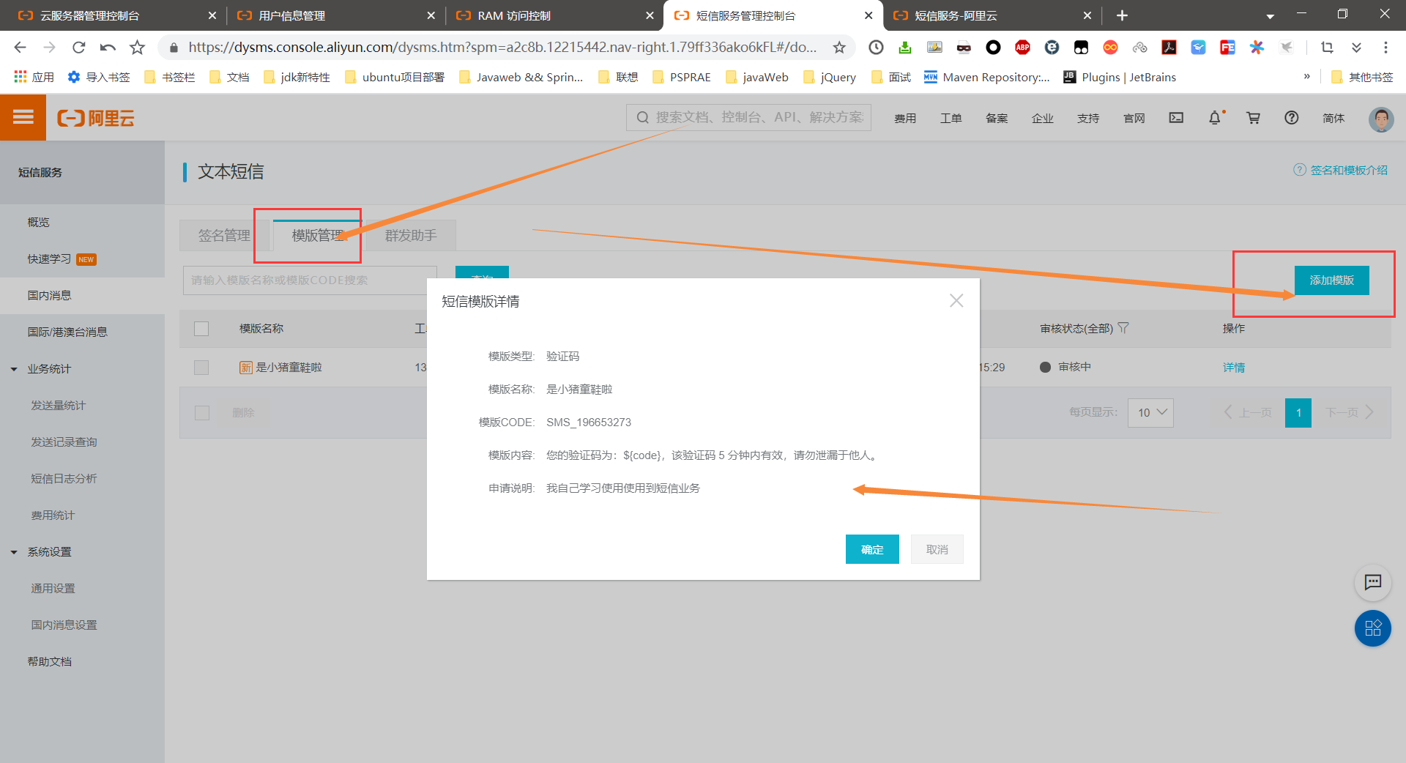Click the Aliyun logo
1406x763 pixels.
[96, 118]
